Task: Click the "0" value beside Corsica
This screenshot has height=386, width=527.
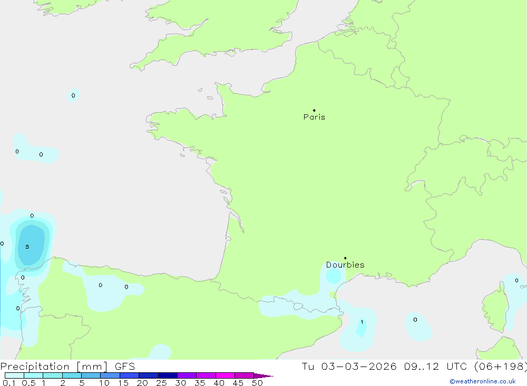Action: point(516,281)
